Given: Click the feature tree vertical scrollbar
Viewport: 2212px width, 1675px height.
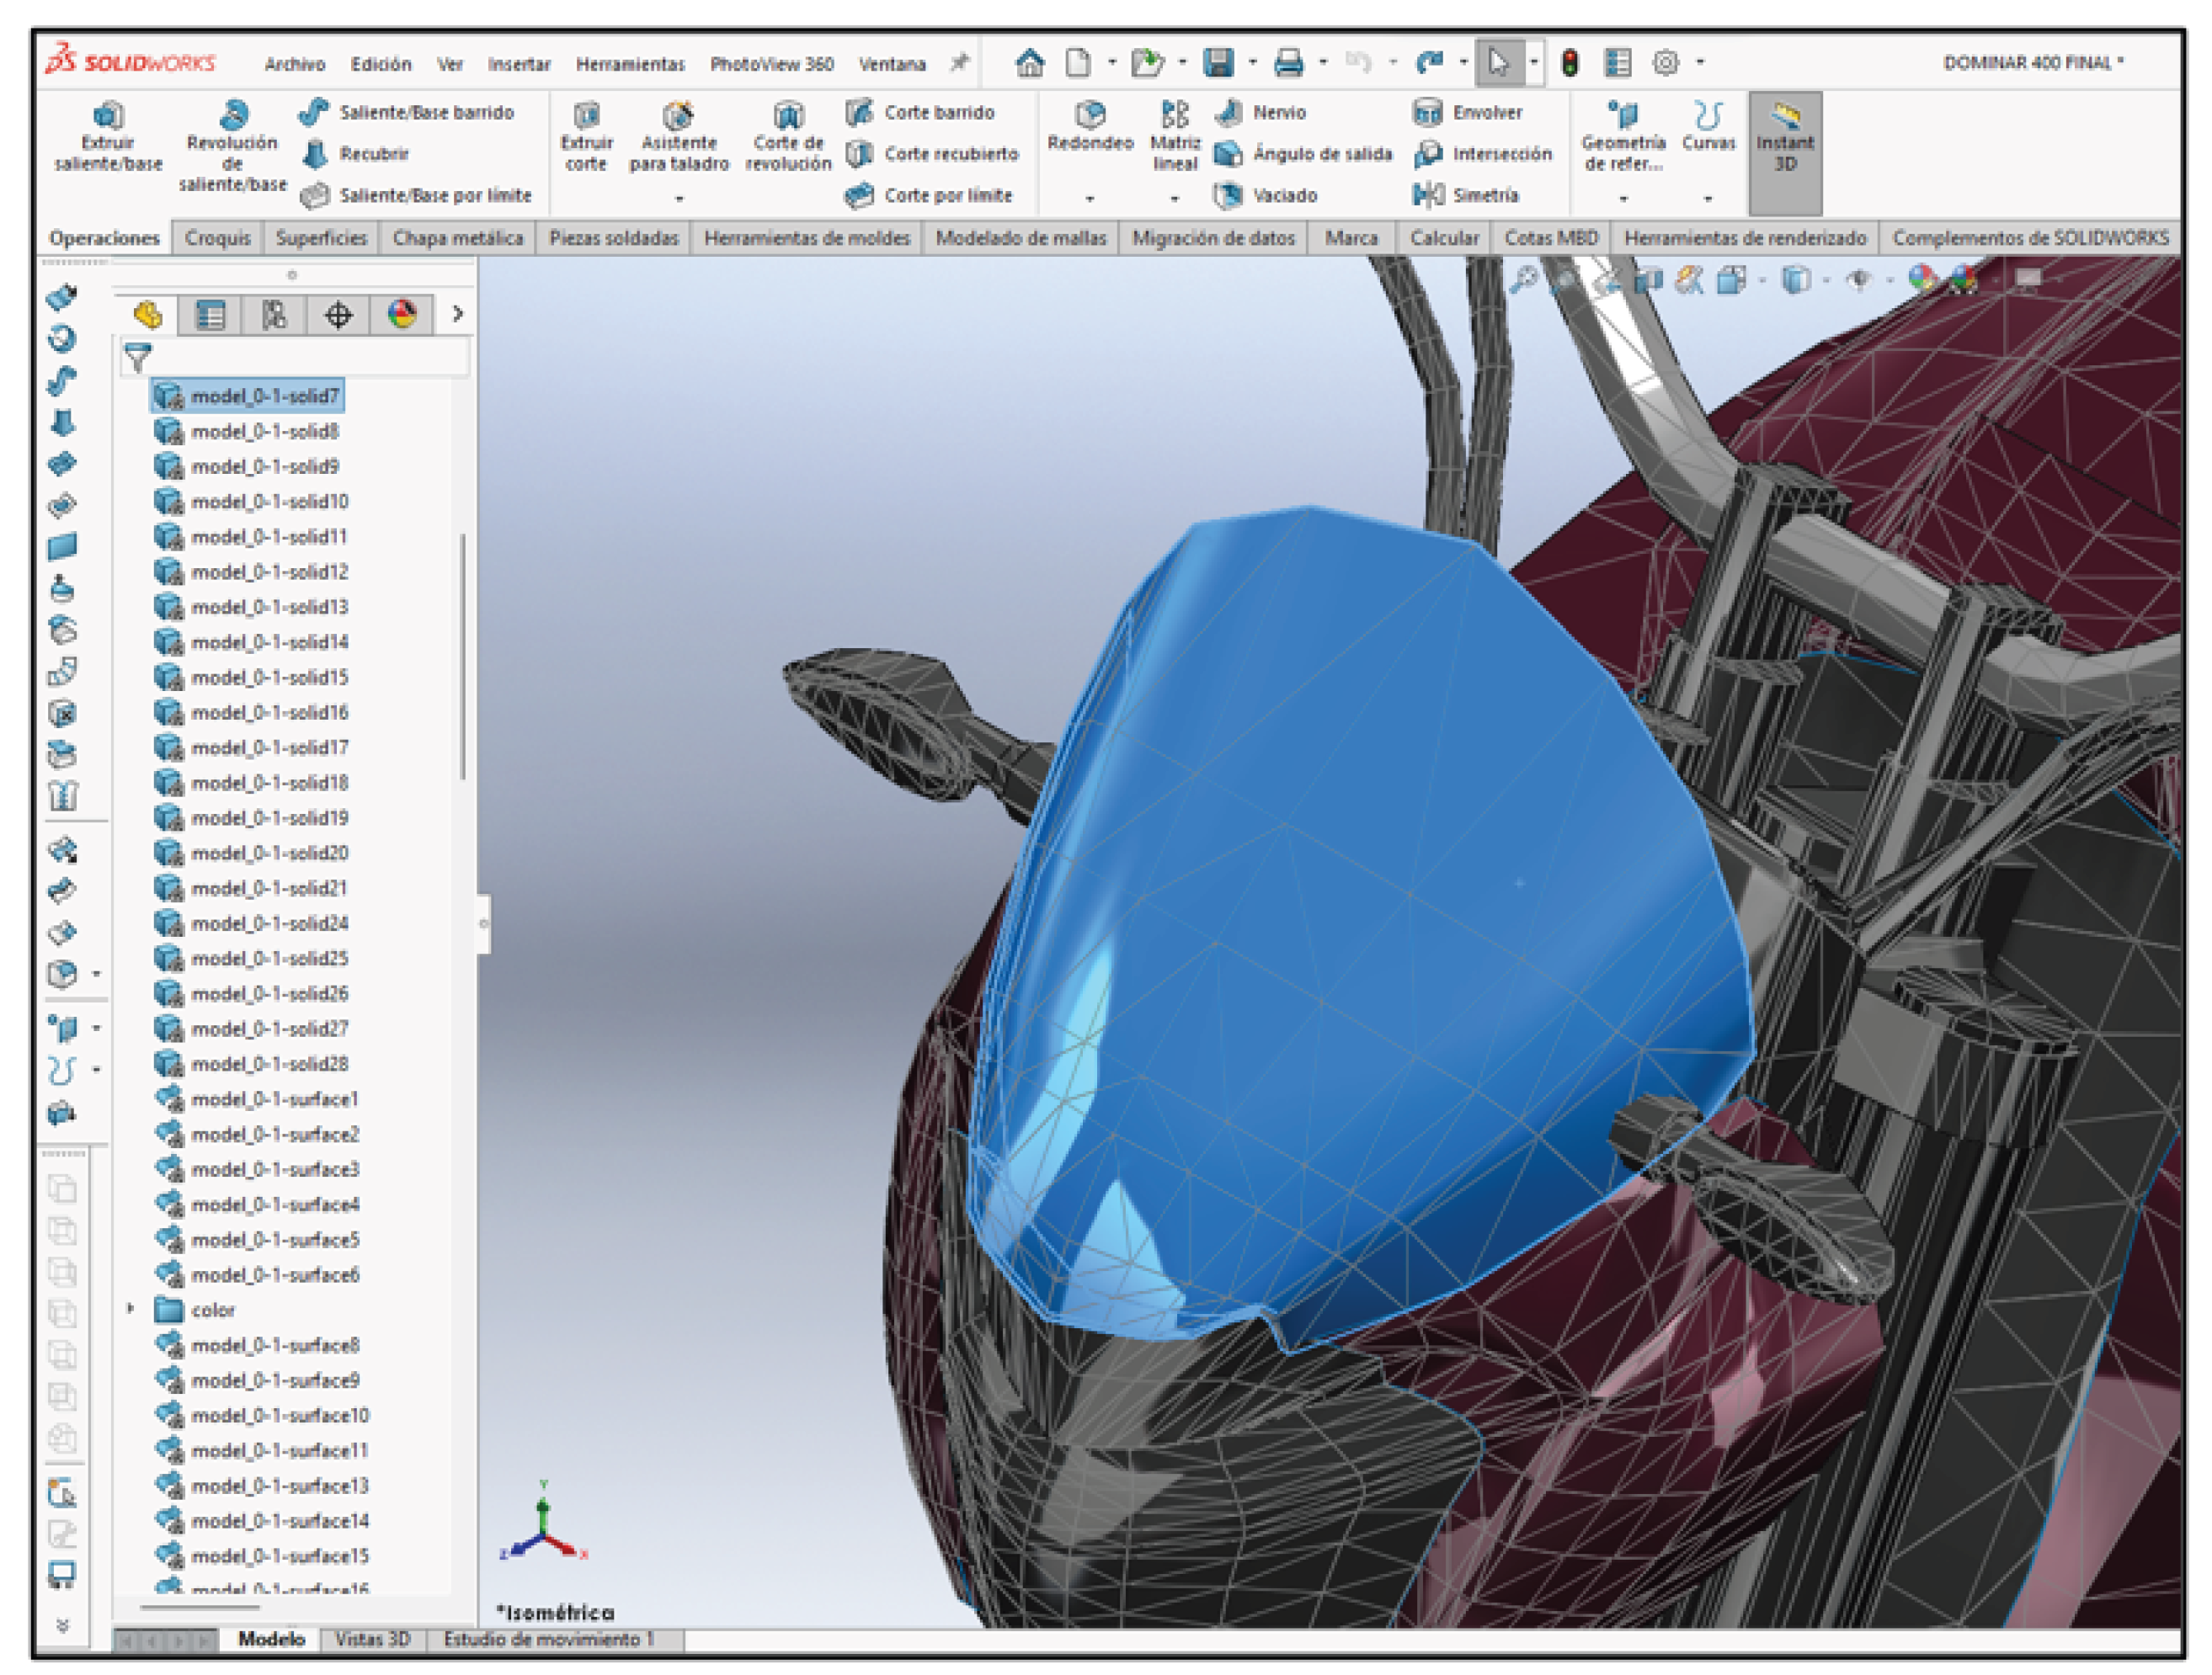Looking at the screenshot, I should [463, 656].
